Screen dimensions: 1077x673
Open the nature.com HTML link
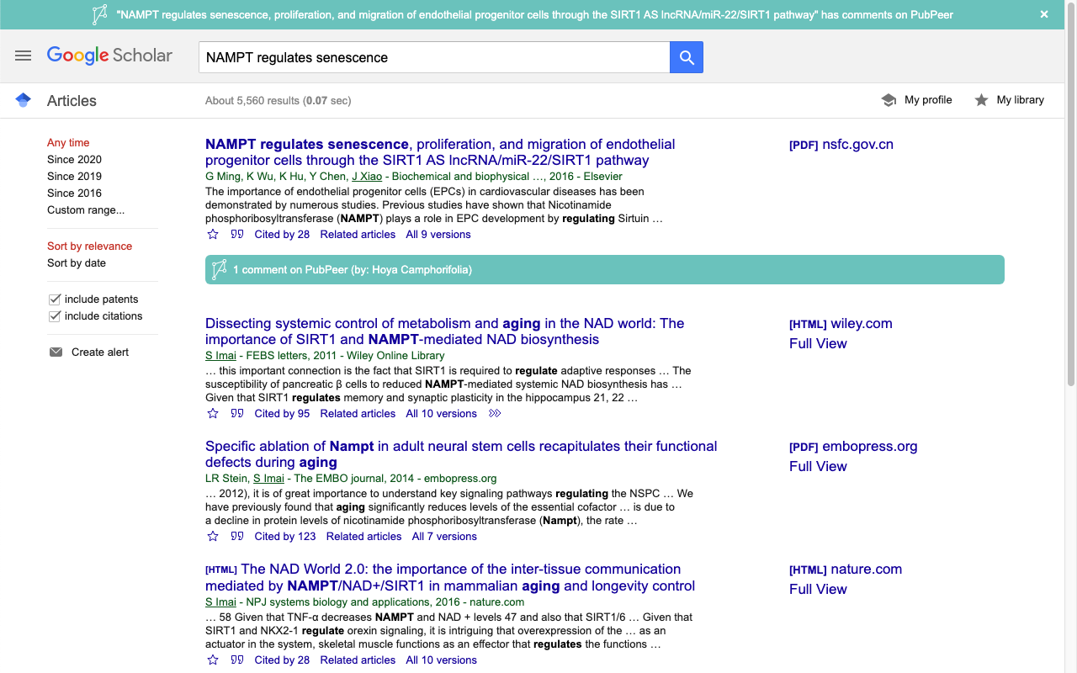click(x=846, y=570)
